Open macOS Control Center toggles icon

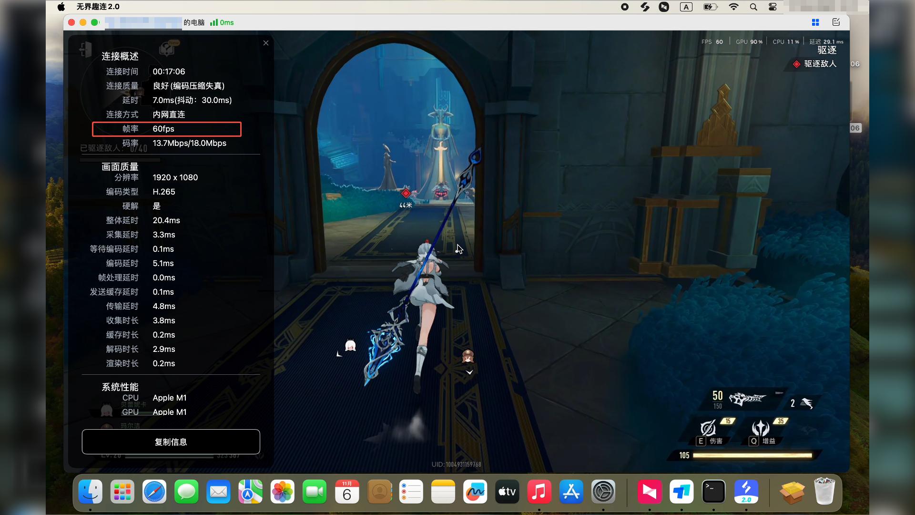(773, 7)
